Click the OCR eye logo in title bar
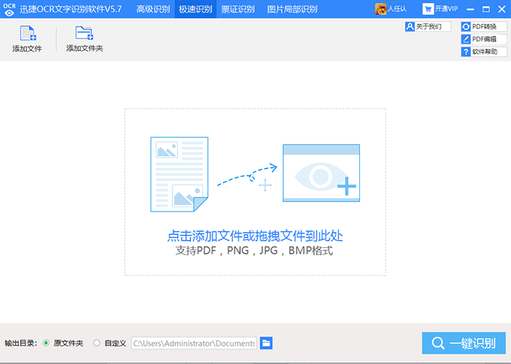Image resolution: width=511 pixels, height=364 pixels. (9, 9)
